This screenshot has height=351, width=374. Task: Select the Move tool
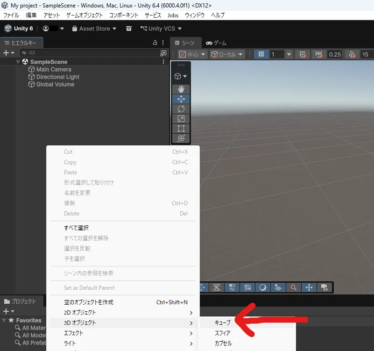coord(181,99)
